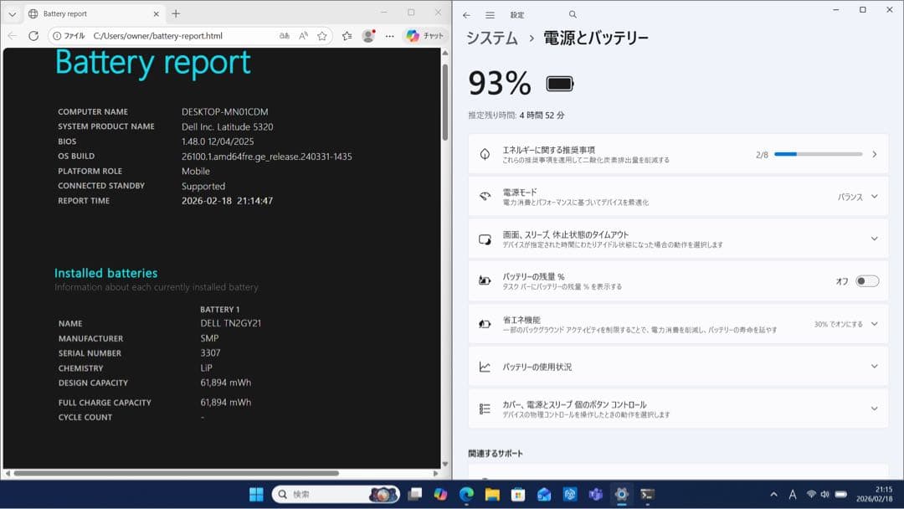Open the browser profile avatar icon
This screenshot has height=509, width=904.
(x=368, y=35)
